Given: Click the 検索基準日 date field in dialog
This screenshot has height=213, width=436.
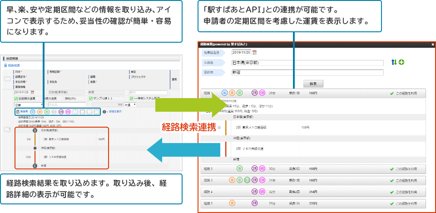Looking at the screenshot, I should [x=241, y=52].
